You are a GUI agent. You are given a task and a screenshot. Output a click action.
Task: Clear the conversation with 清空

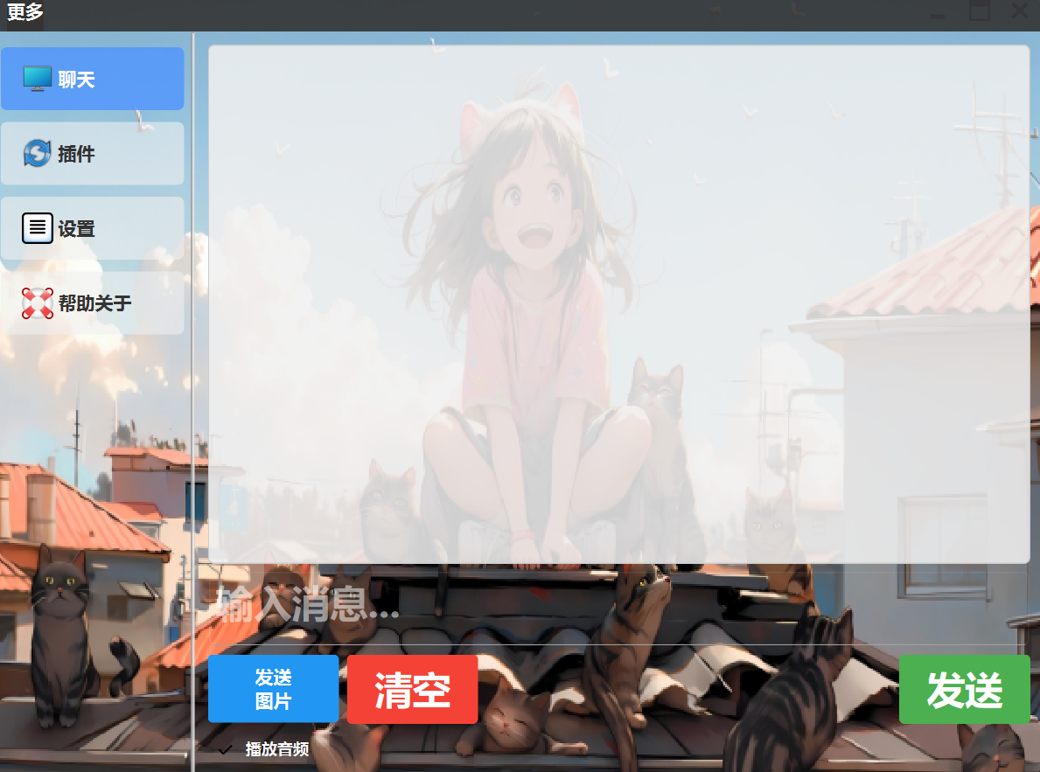(412, 689)
